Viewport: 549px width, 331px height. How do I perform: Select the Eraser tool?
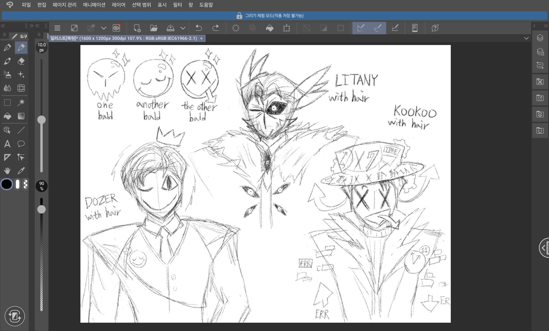pyautogui.click(x=21, y=61)
